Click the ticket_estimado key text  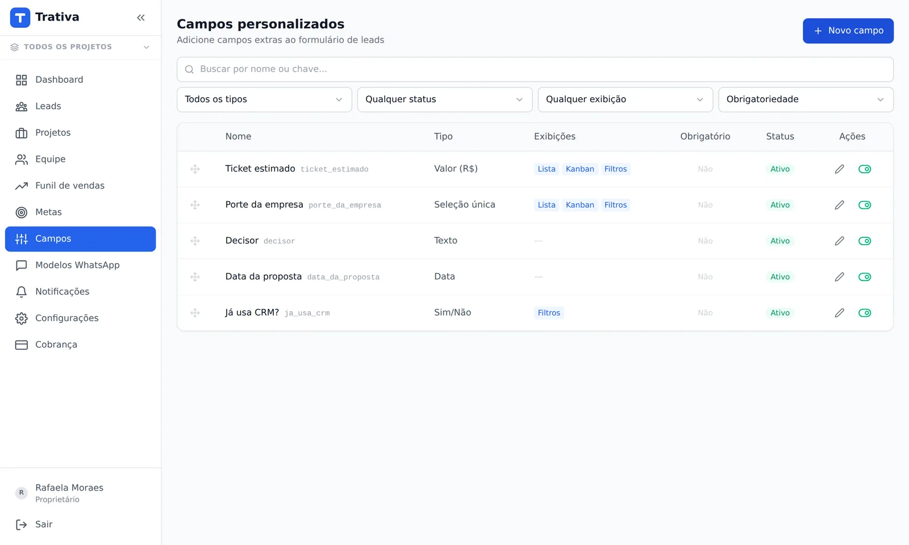point(335,170)
